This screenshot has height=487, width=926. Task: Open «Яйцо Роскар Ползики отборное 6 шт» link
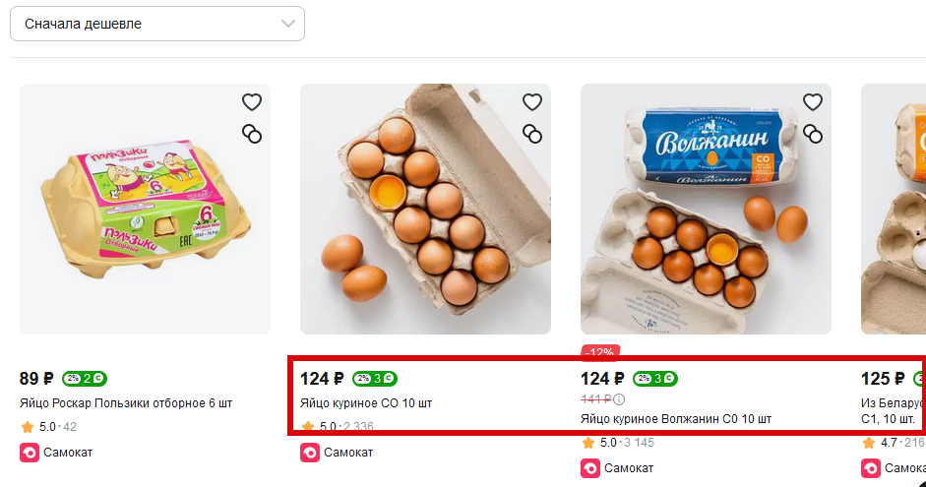(x=126, y=403)
